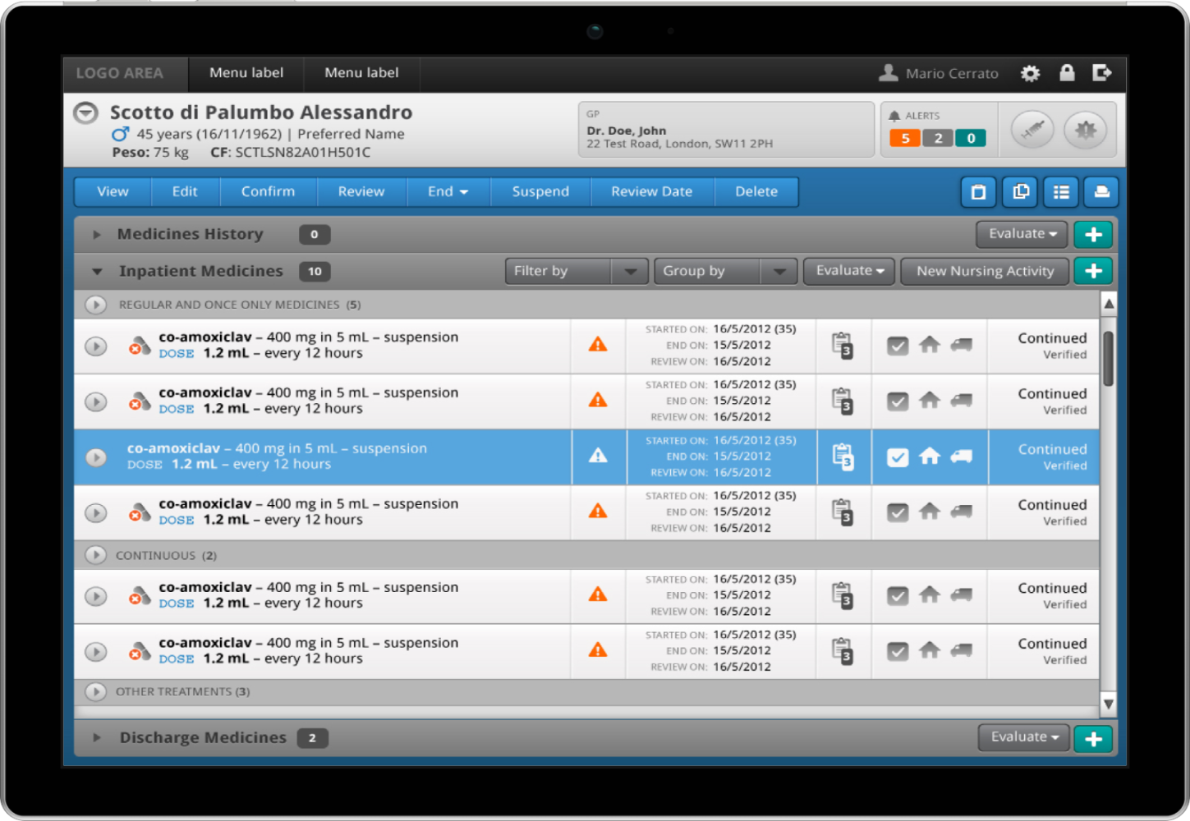1190x821 pixels.
Task: Open Evaluate dropdown in Discharge Medicines row
Action: [x=1024, y=737]
